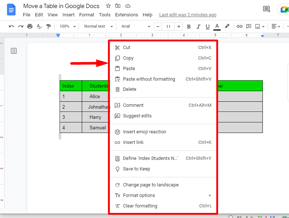
Task: Star the document title
Action: 108,6
